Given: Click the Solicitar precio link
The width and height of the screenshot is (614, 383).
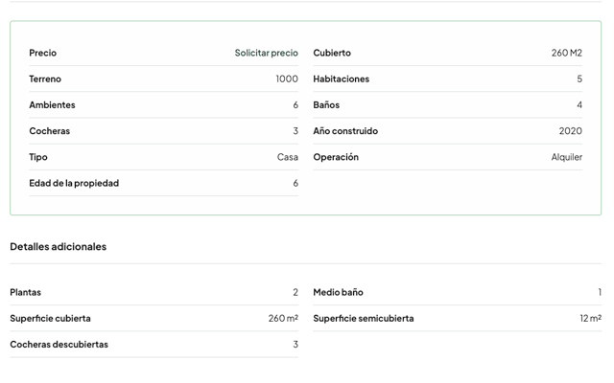Looking at the screenshot, I should (x=267, y=53).
